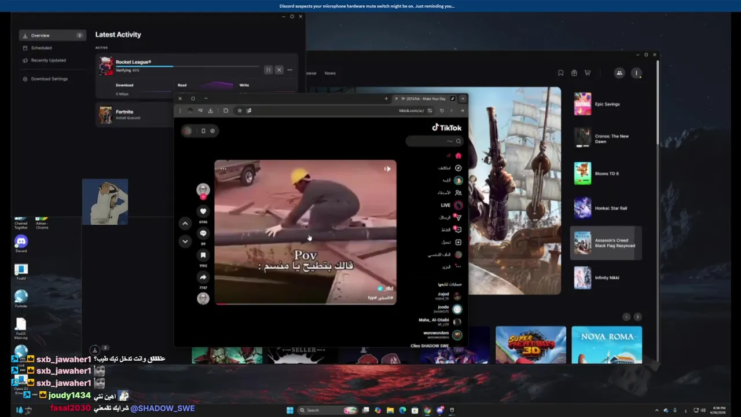Open the browser tab list dropdown
This screenshot has width=741, height=417.
point(463,98)
